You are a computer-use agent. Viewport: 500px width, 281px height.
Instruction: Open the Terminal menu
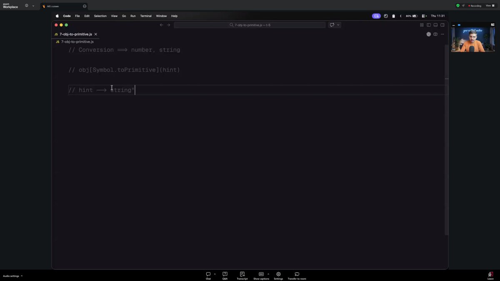146,16
